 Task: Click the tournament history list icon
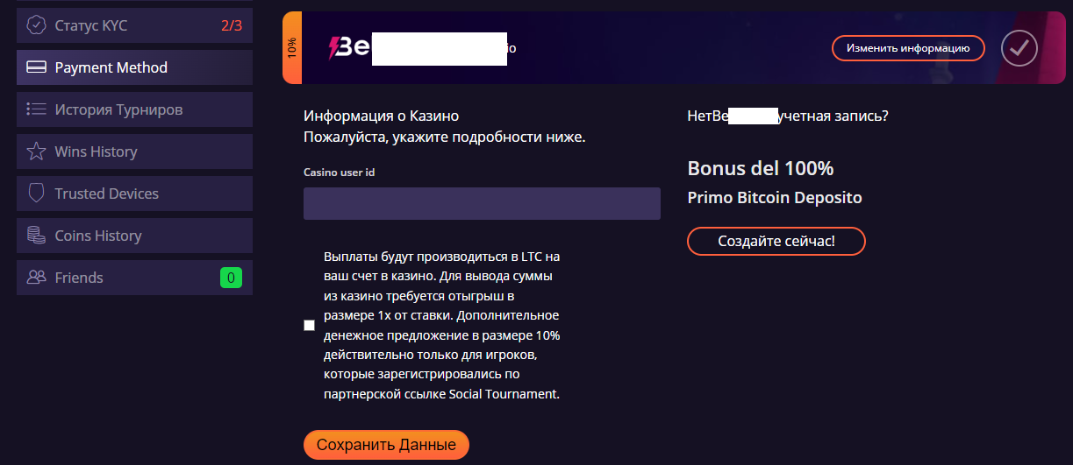[x=36, y=109]
